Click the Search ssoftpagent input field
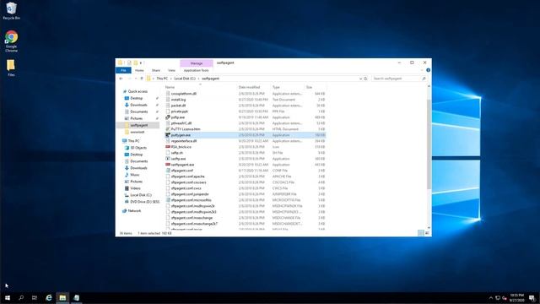Screen dimensions: 540x304 pos(396,79)
